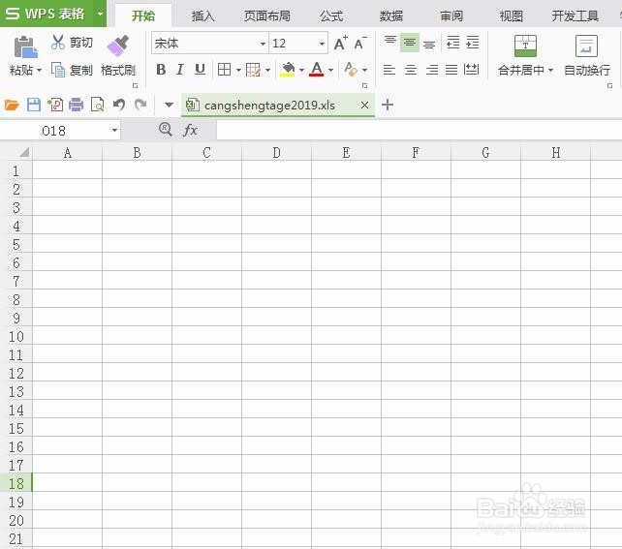Click decrease indent icon

coord(452,42)
